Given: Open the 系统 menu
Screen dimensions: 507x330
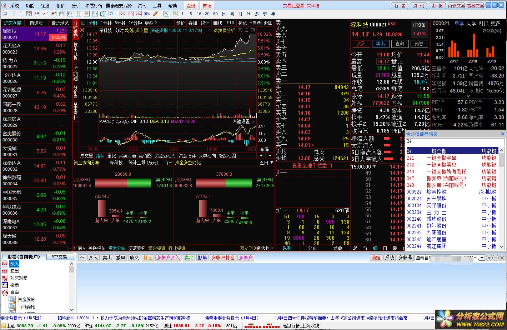Looking at the screenshot, I should [15, 6].
